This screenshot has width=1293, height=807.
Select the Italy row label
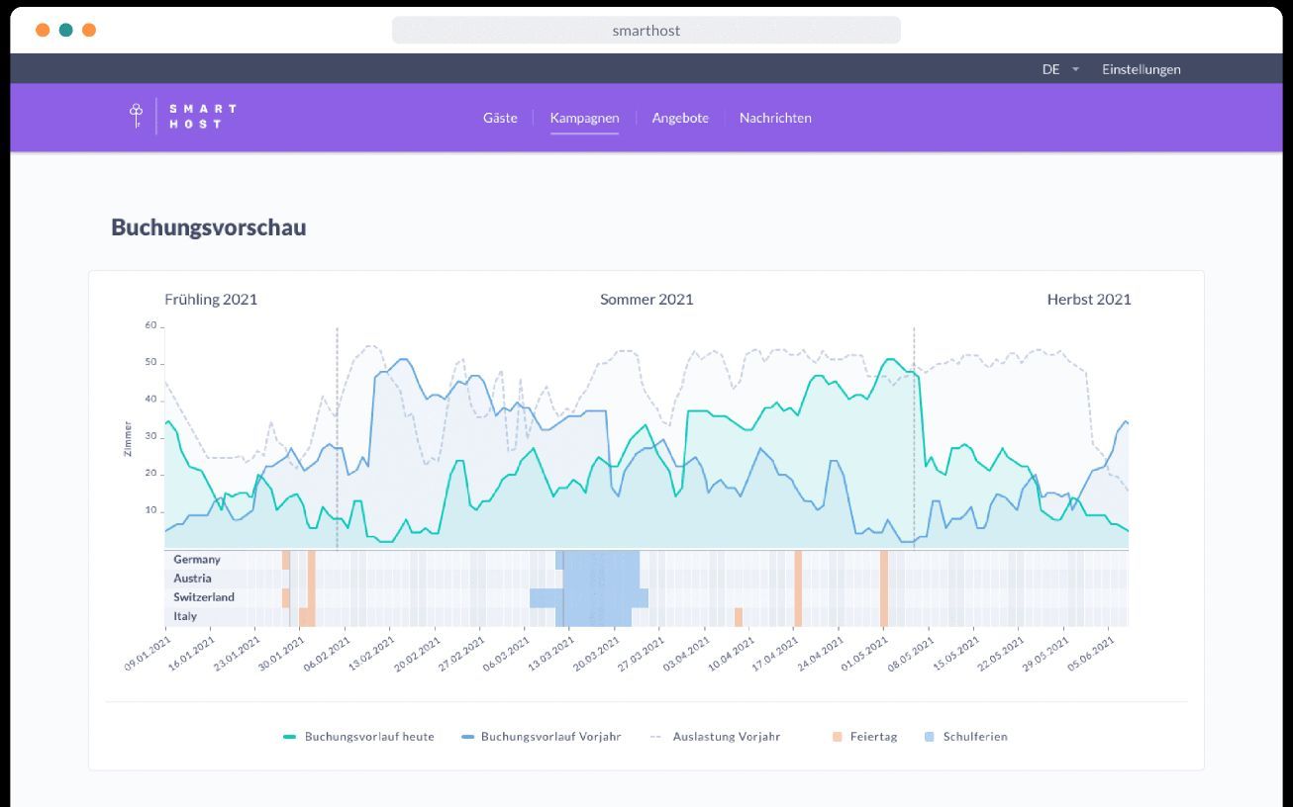click(185, 616)
